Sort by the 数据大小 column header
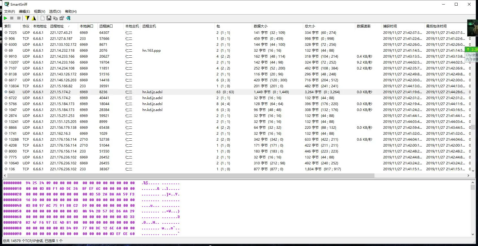 277,26
